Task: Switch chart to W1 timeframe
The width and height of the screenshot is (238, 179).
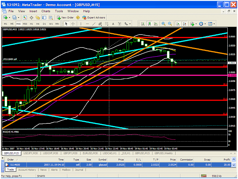Action: coord(51,24)
